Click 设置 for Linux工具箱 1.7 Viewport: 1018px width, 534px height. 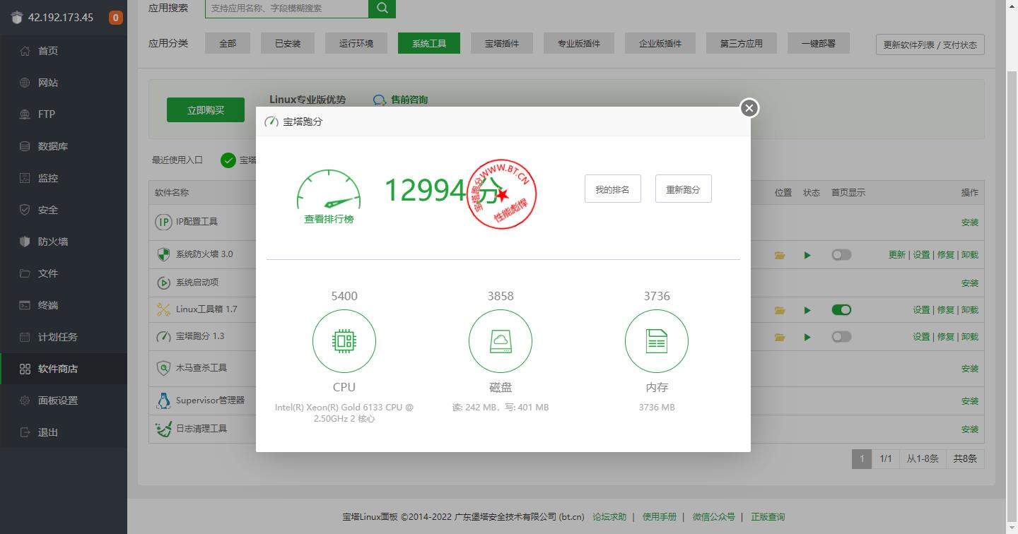point(921,310)
